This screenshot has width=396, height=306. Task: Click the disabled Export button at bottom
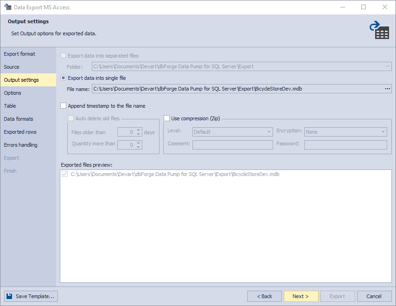[338, 296]
